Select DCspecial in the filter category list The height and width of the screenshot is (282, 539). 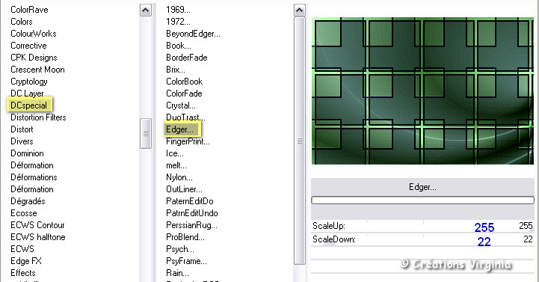29,105
